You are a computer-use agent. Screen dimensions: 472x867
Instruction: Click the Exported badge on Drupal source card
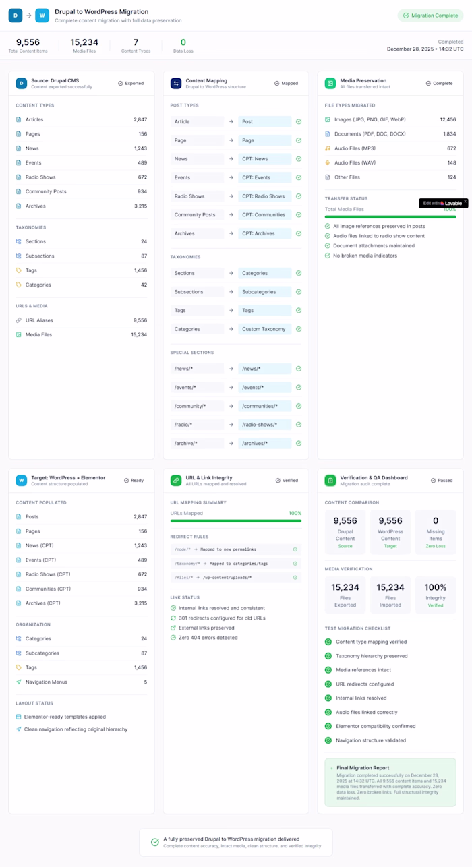(x=131, y=84)
